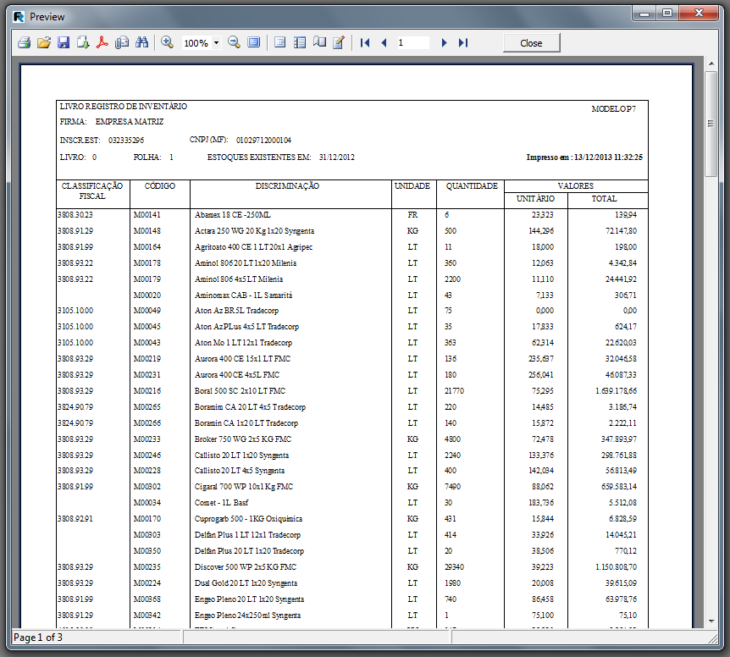Click the vertical scrollbar thumb
The image size is (730, 657).
[711, 124]
